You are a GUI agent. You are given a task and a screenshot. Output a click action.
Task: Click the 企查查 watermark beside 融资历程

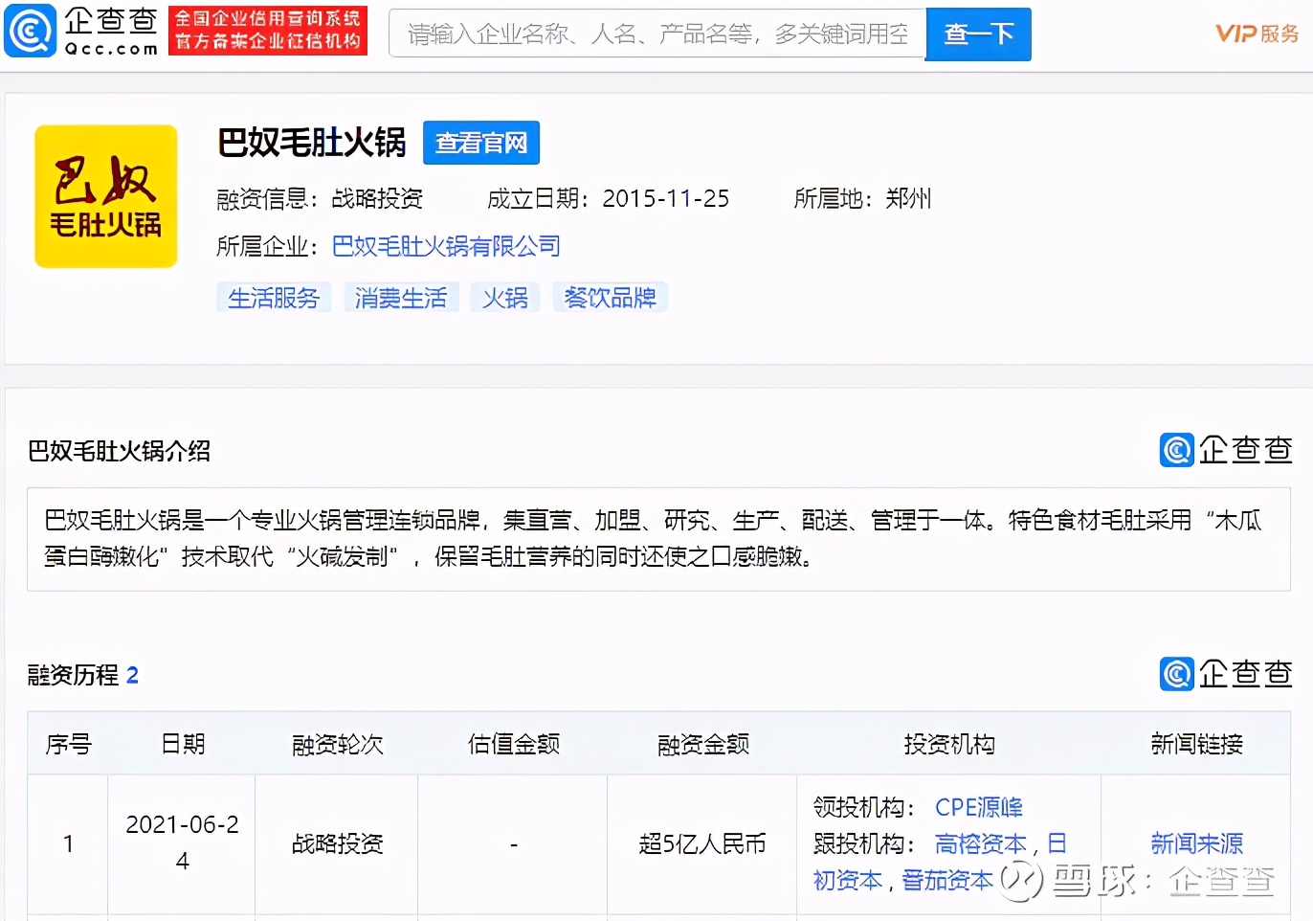coord(1225,674)
